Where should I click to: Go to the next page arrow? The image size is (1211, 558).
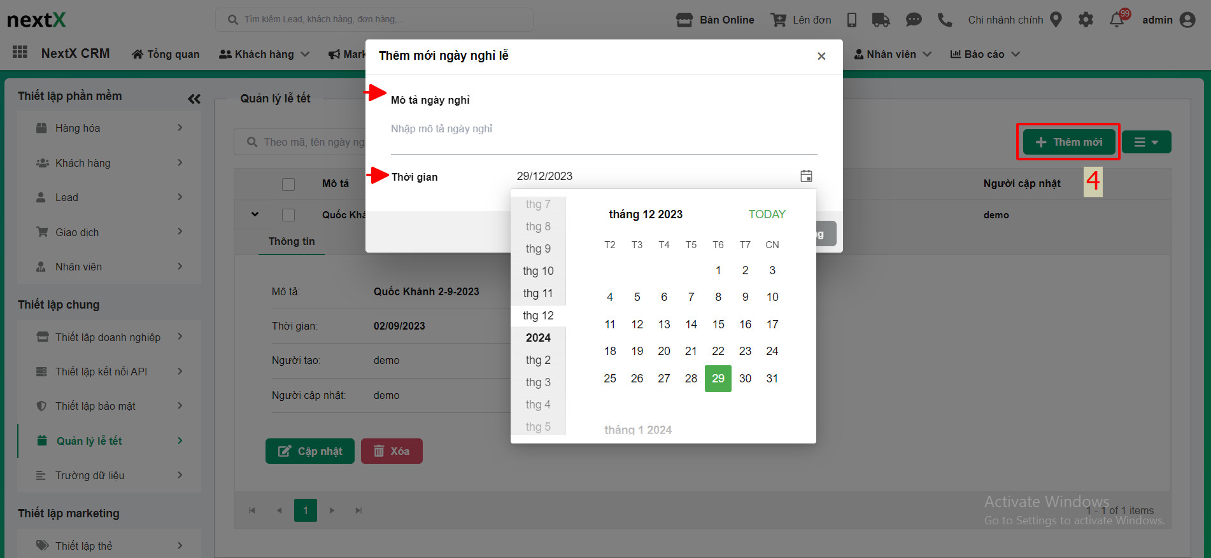(332, 510)
